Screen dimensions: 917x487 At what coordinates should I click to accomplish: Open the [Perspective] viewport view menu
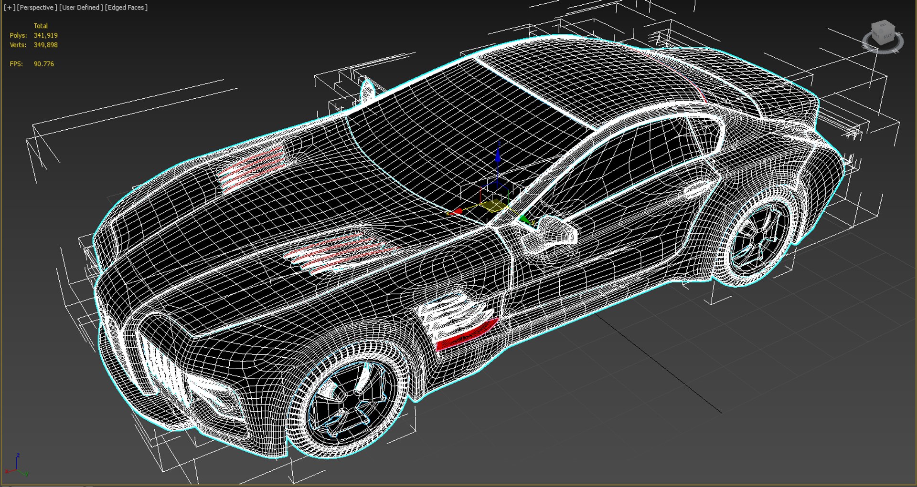coord(37,8)
